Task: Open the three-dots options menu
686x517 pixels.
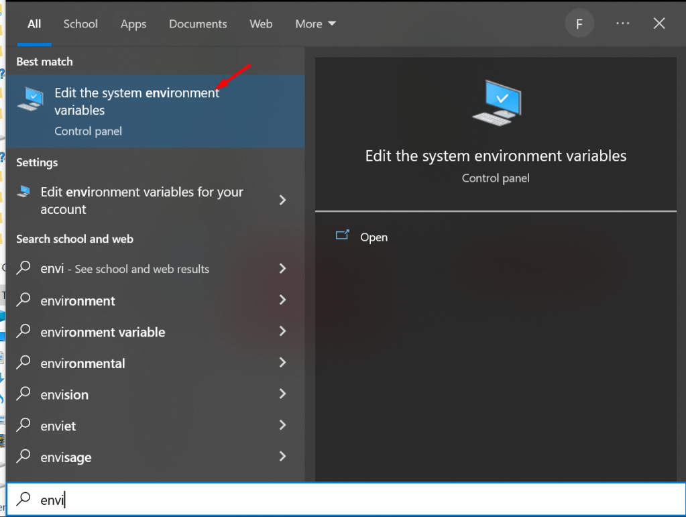Action: [622, 23]
